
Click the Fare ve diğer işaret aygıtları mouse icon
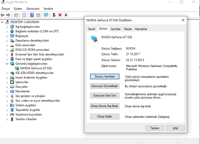[12, 59]
